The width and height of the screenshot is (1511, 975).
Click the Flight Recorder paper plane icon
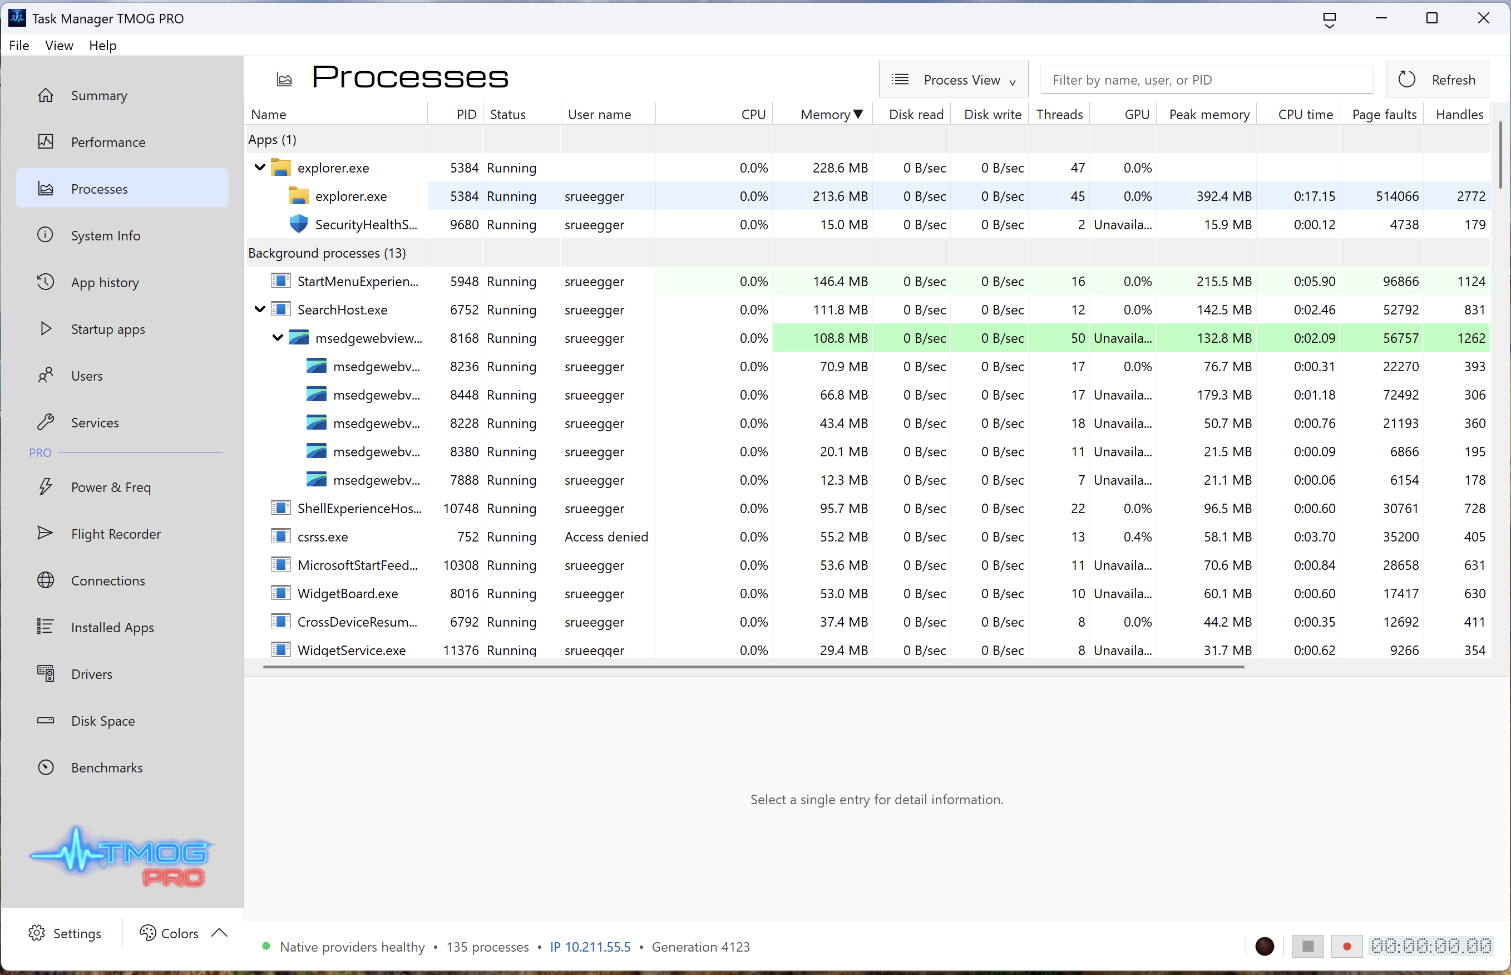[x=46, y=534]
